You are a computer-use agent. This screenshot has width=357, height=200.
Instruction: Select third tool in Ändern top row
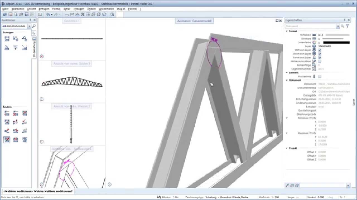25,113
